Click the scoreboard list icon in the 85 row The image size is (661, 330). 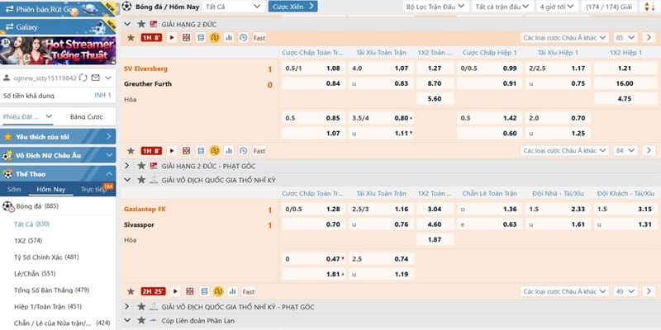point(201,38)
